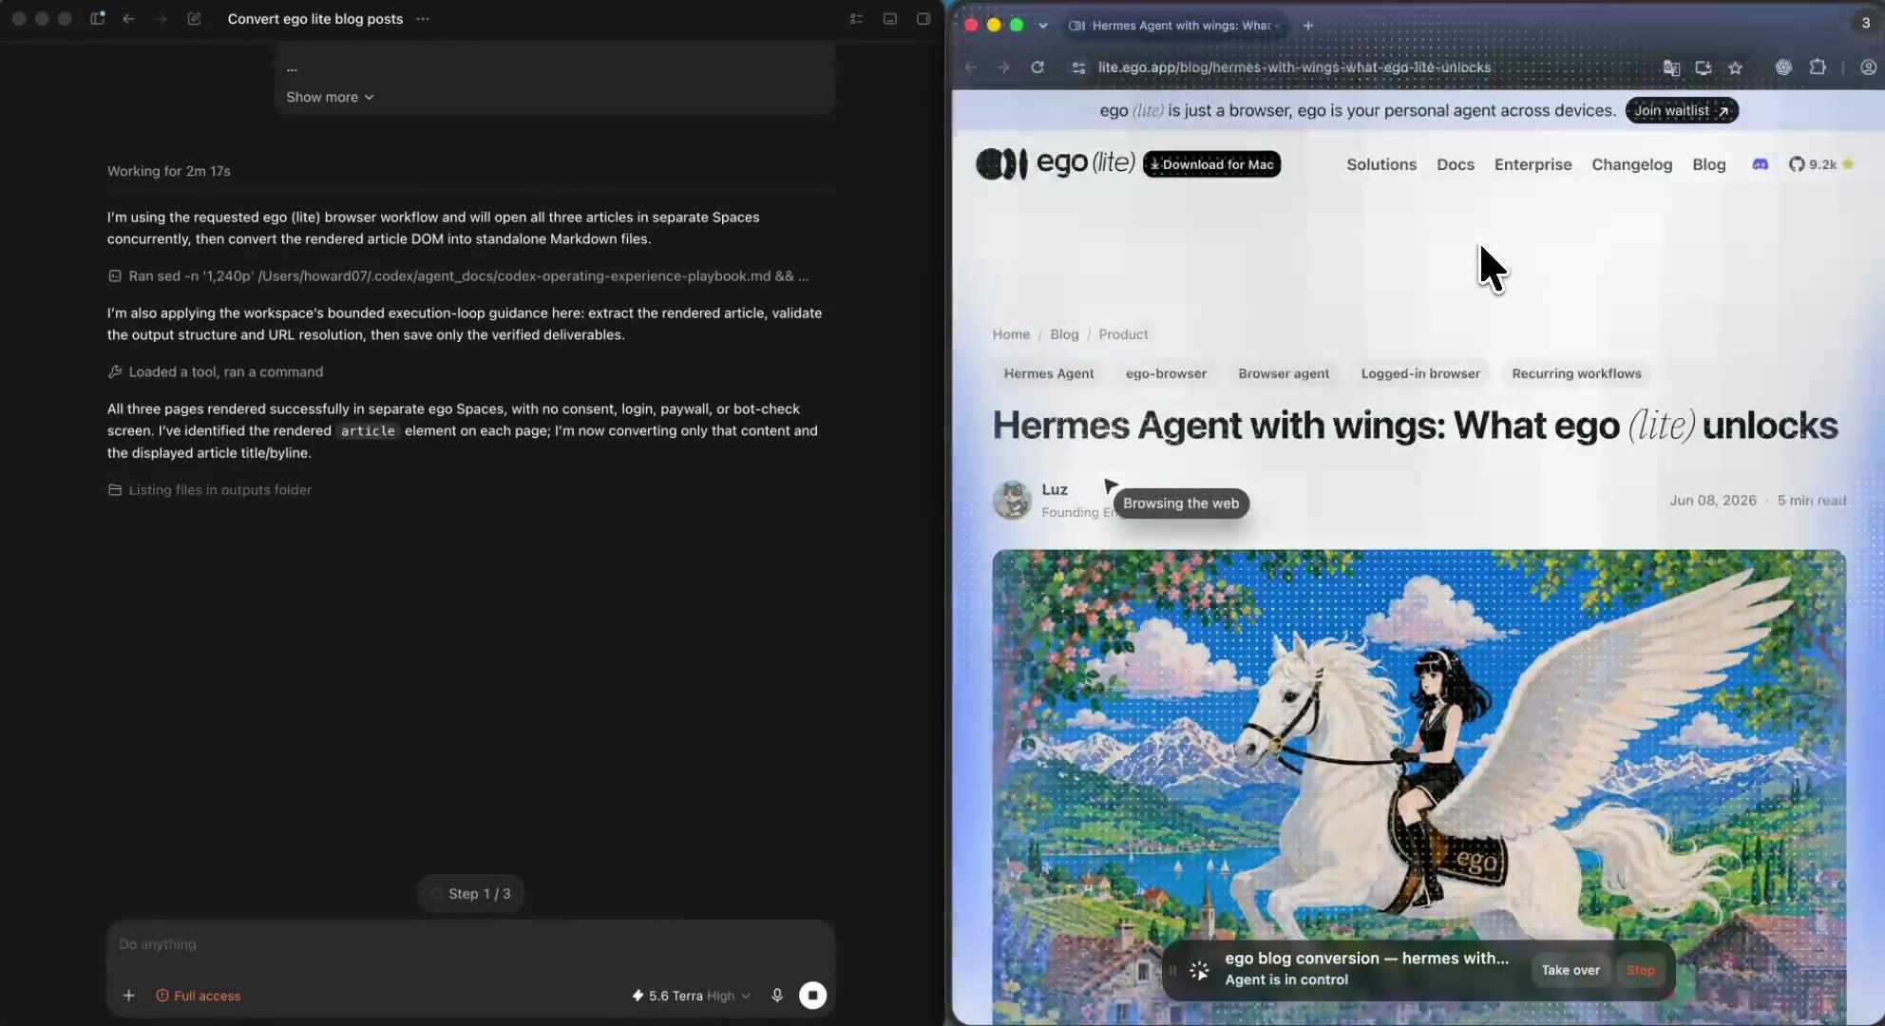Screen dimensions: 1885x1026
Task: Click 'Download for Mac'
Action: click(1211, 164)
